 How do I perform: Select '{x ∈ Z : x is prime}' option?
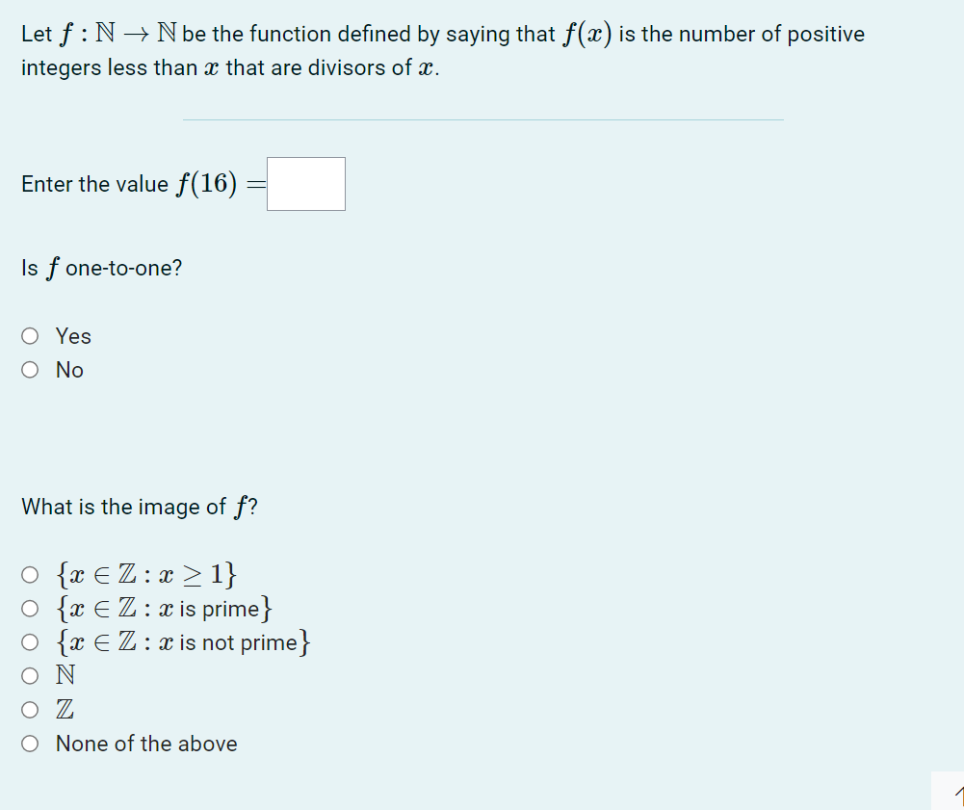pos(30,608)
